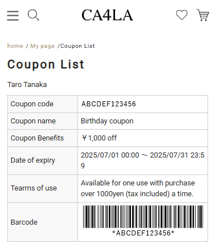The image size is (214, 248).
Task: Click the coupon barcode image
Action: point(143,217)
